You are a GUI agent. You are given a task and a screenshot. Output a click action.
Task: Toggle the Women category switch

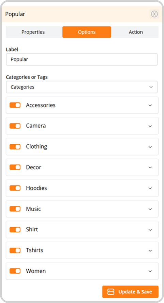pyautogui.click(x=15, y=271)
